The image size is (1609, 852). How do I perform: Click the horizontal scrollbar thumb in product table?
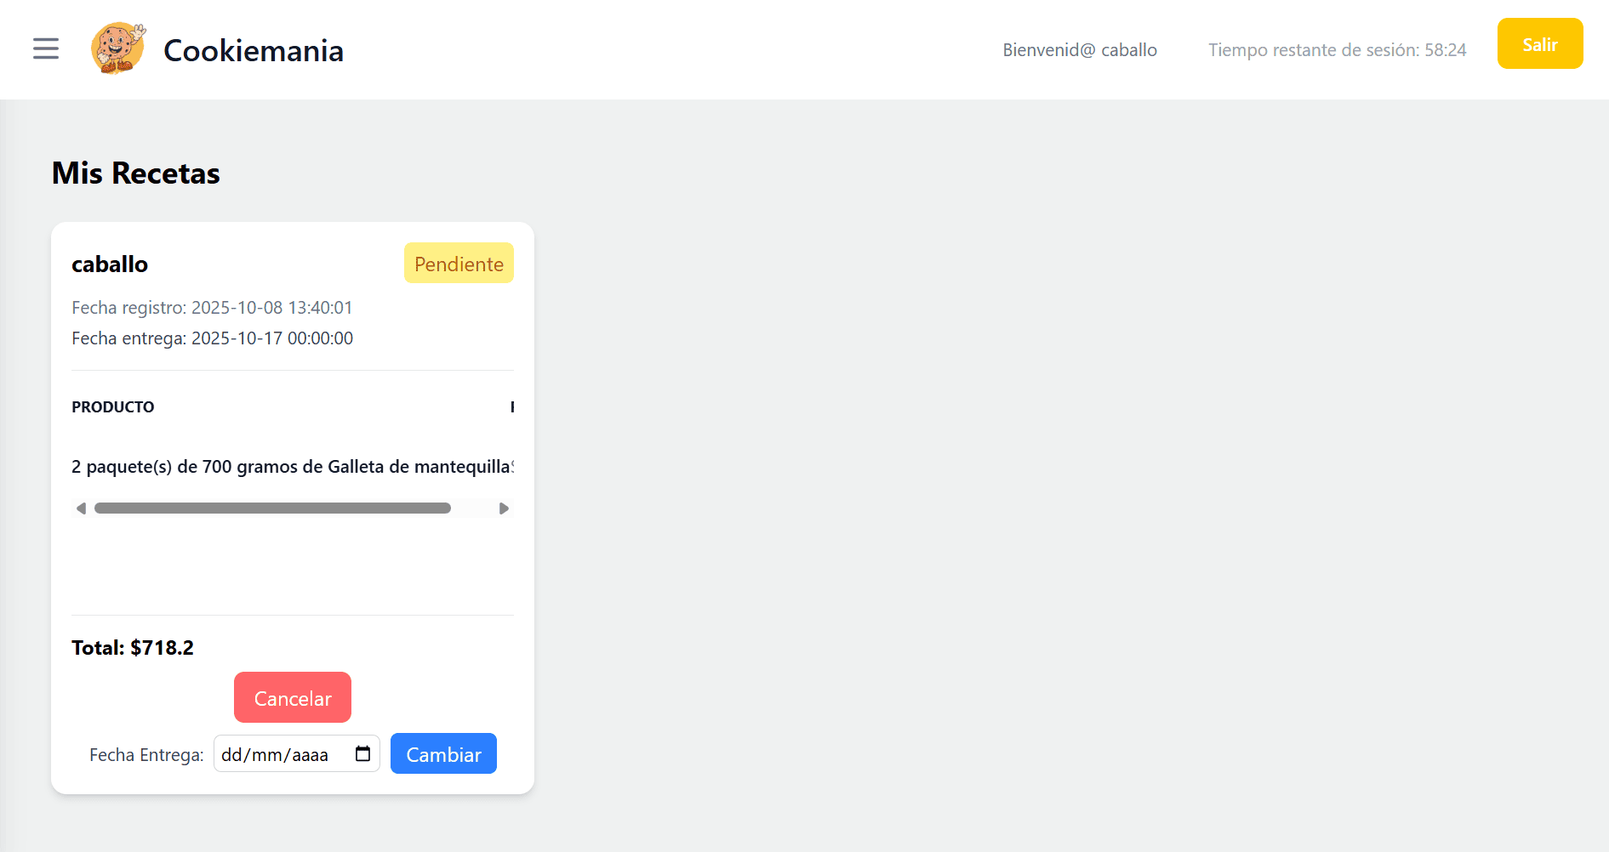coord(272,508)
